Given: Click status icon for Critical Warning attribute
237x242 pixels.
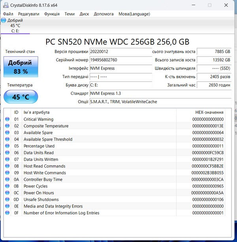Looking at the screenshot, I should [x=8, y=119].
